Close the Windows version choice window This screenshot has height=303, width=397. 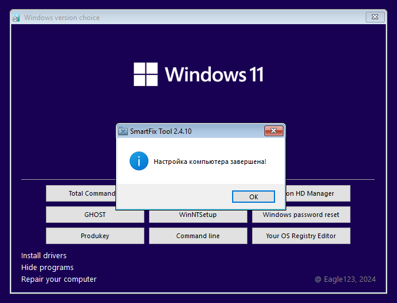(375, 17)
